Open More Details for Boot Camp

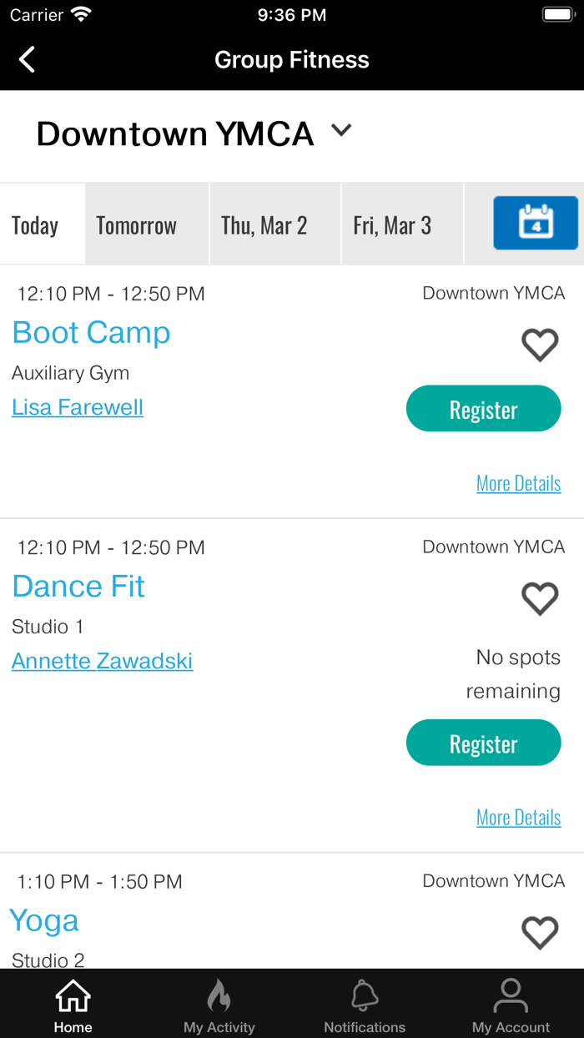pyautogui.click(x=518, y=483)
